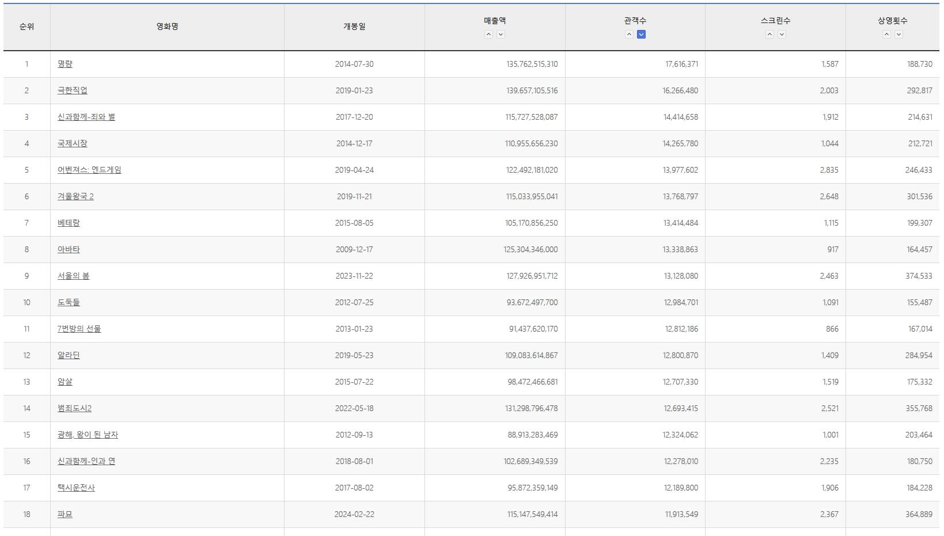The image size is (944, 536).
Task: Select sales value 139,657,105,516
Action: [532, 90]
